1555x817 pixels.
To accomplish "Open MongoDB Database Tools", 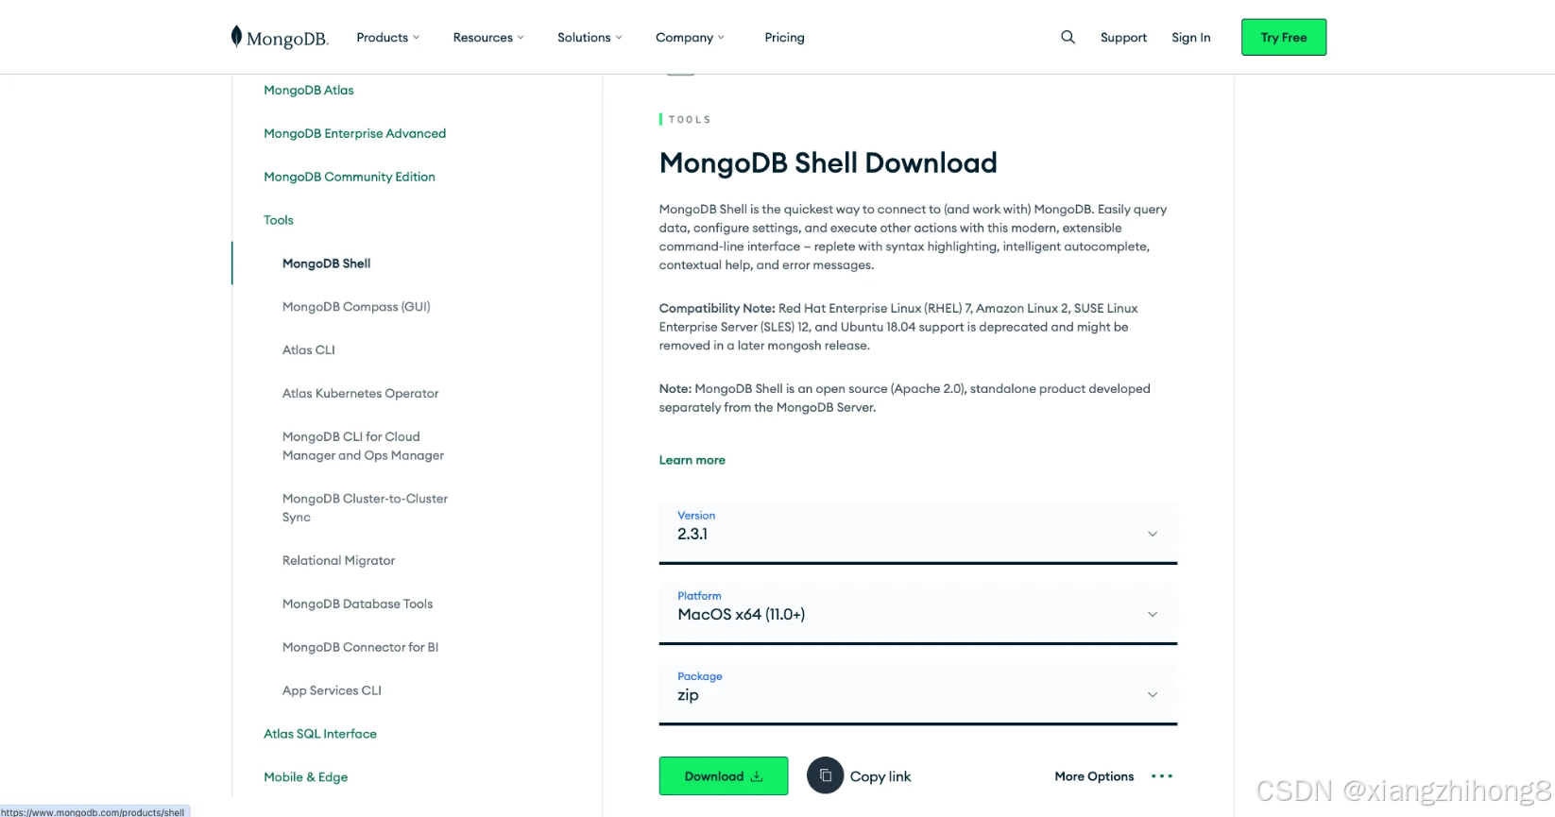I will coord(357,604).
